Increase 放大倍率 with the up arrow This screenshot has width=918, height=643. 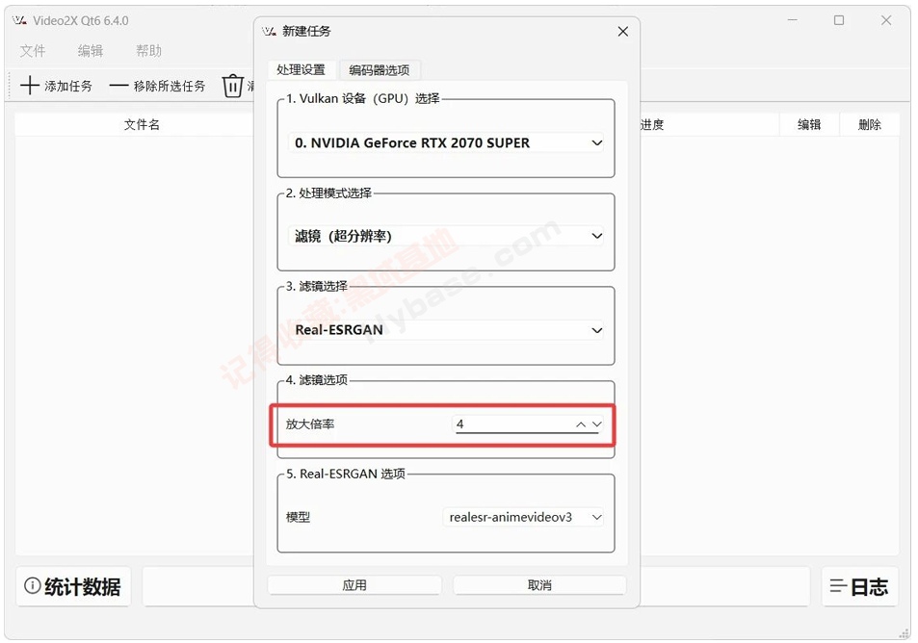pos(581,424)
